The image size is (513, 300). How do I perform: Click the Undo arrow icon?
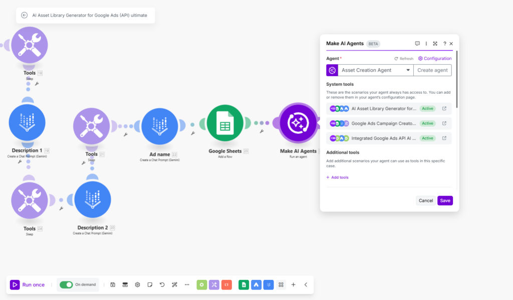pyautogui.click(x=162, y=284)
